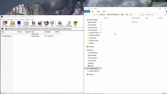Open the WinRAR Favorieten menu

tap(22, 20)
